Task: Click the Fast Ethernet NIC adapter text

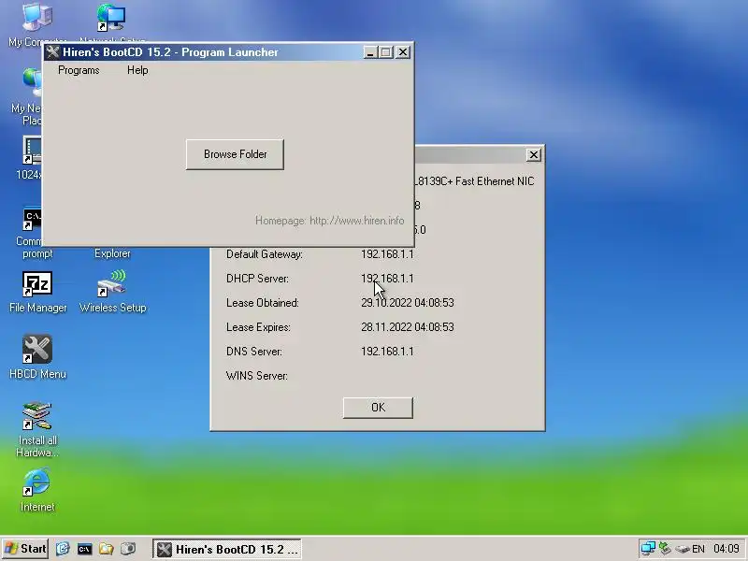Action: [475, 181]
